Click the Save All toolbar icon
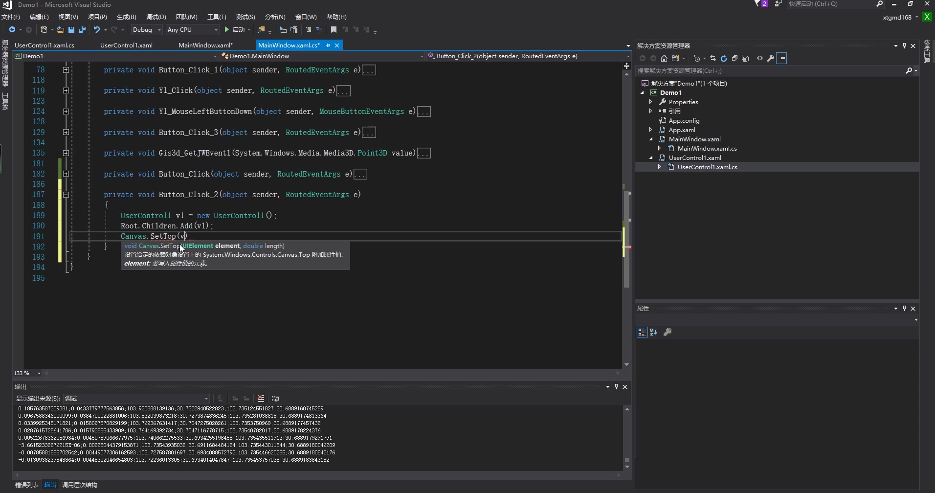 pos(82,30)
